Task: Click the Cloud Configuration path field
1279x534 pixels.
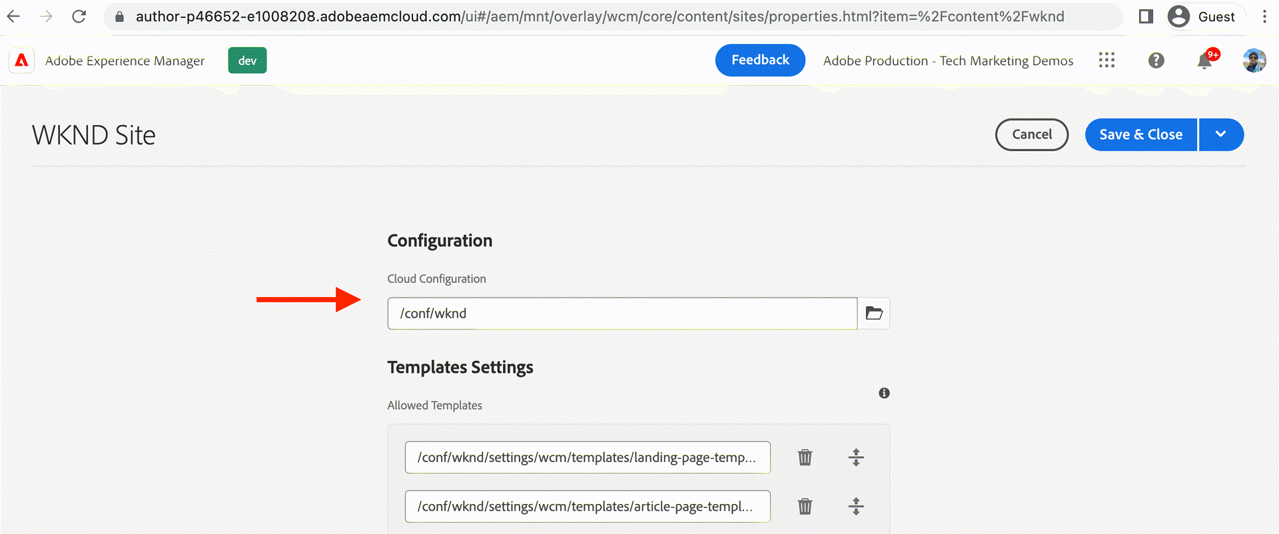Action: tap(622, 313)
